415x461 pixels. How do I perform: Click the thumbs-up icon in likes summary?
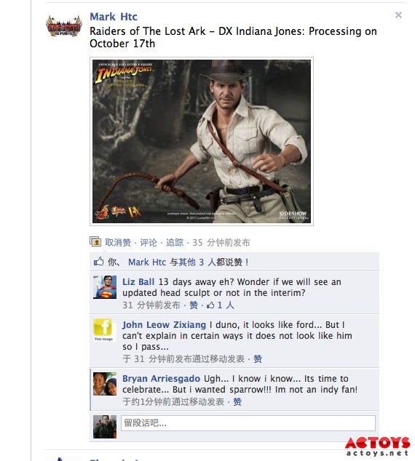pyautogui.click(x=98, y=261)
